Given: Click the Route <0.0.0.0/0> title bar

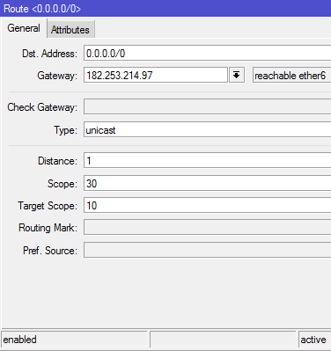Looking at the screenshot, I should click(x=165, y=8).
